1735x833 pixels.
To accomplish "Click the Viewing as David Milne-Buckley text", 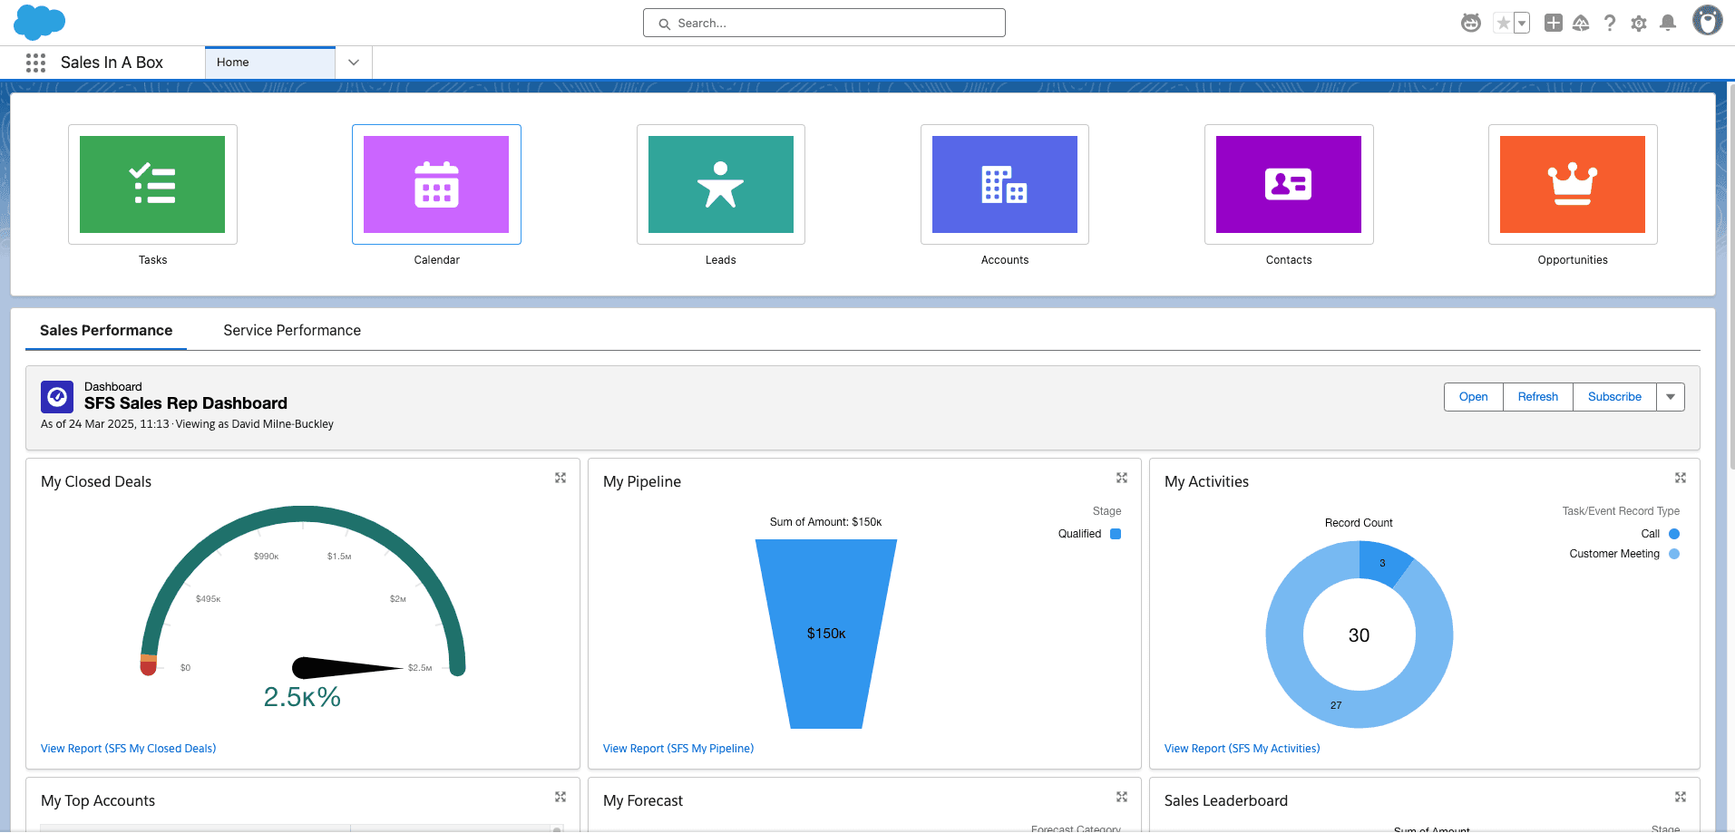I will pyautogui.click(x=255, y=424).
